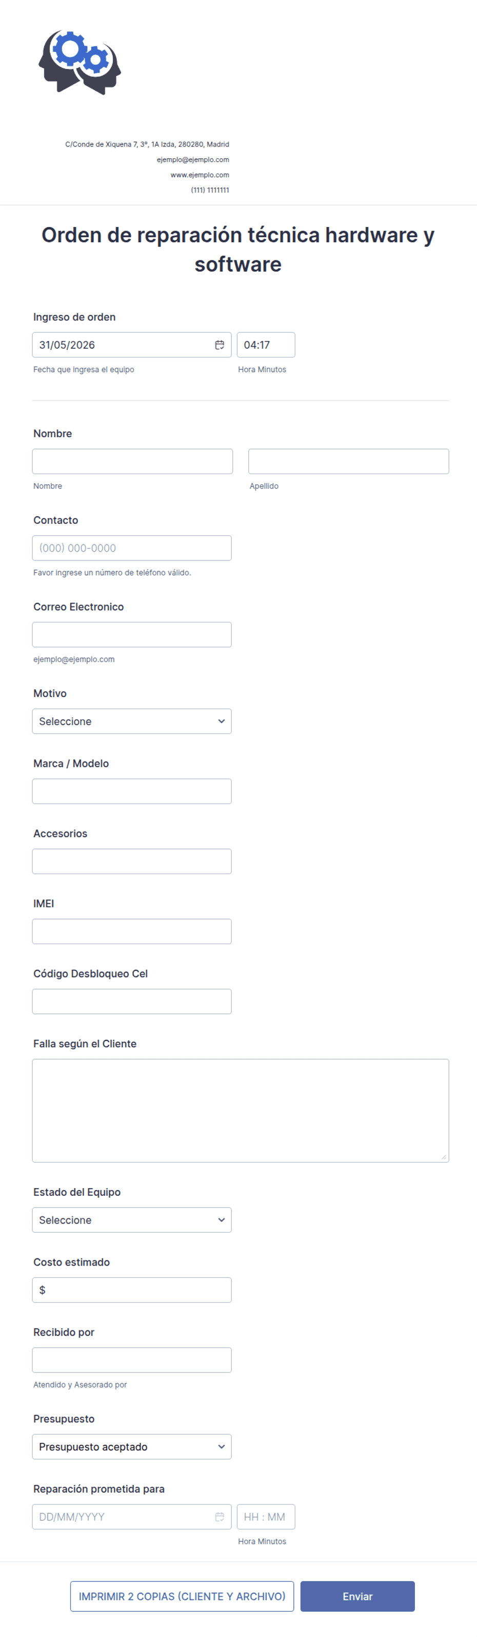Click Imprimir 2 copias (cliente y archivo)

(x=182, y=1596)
